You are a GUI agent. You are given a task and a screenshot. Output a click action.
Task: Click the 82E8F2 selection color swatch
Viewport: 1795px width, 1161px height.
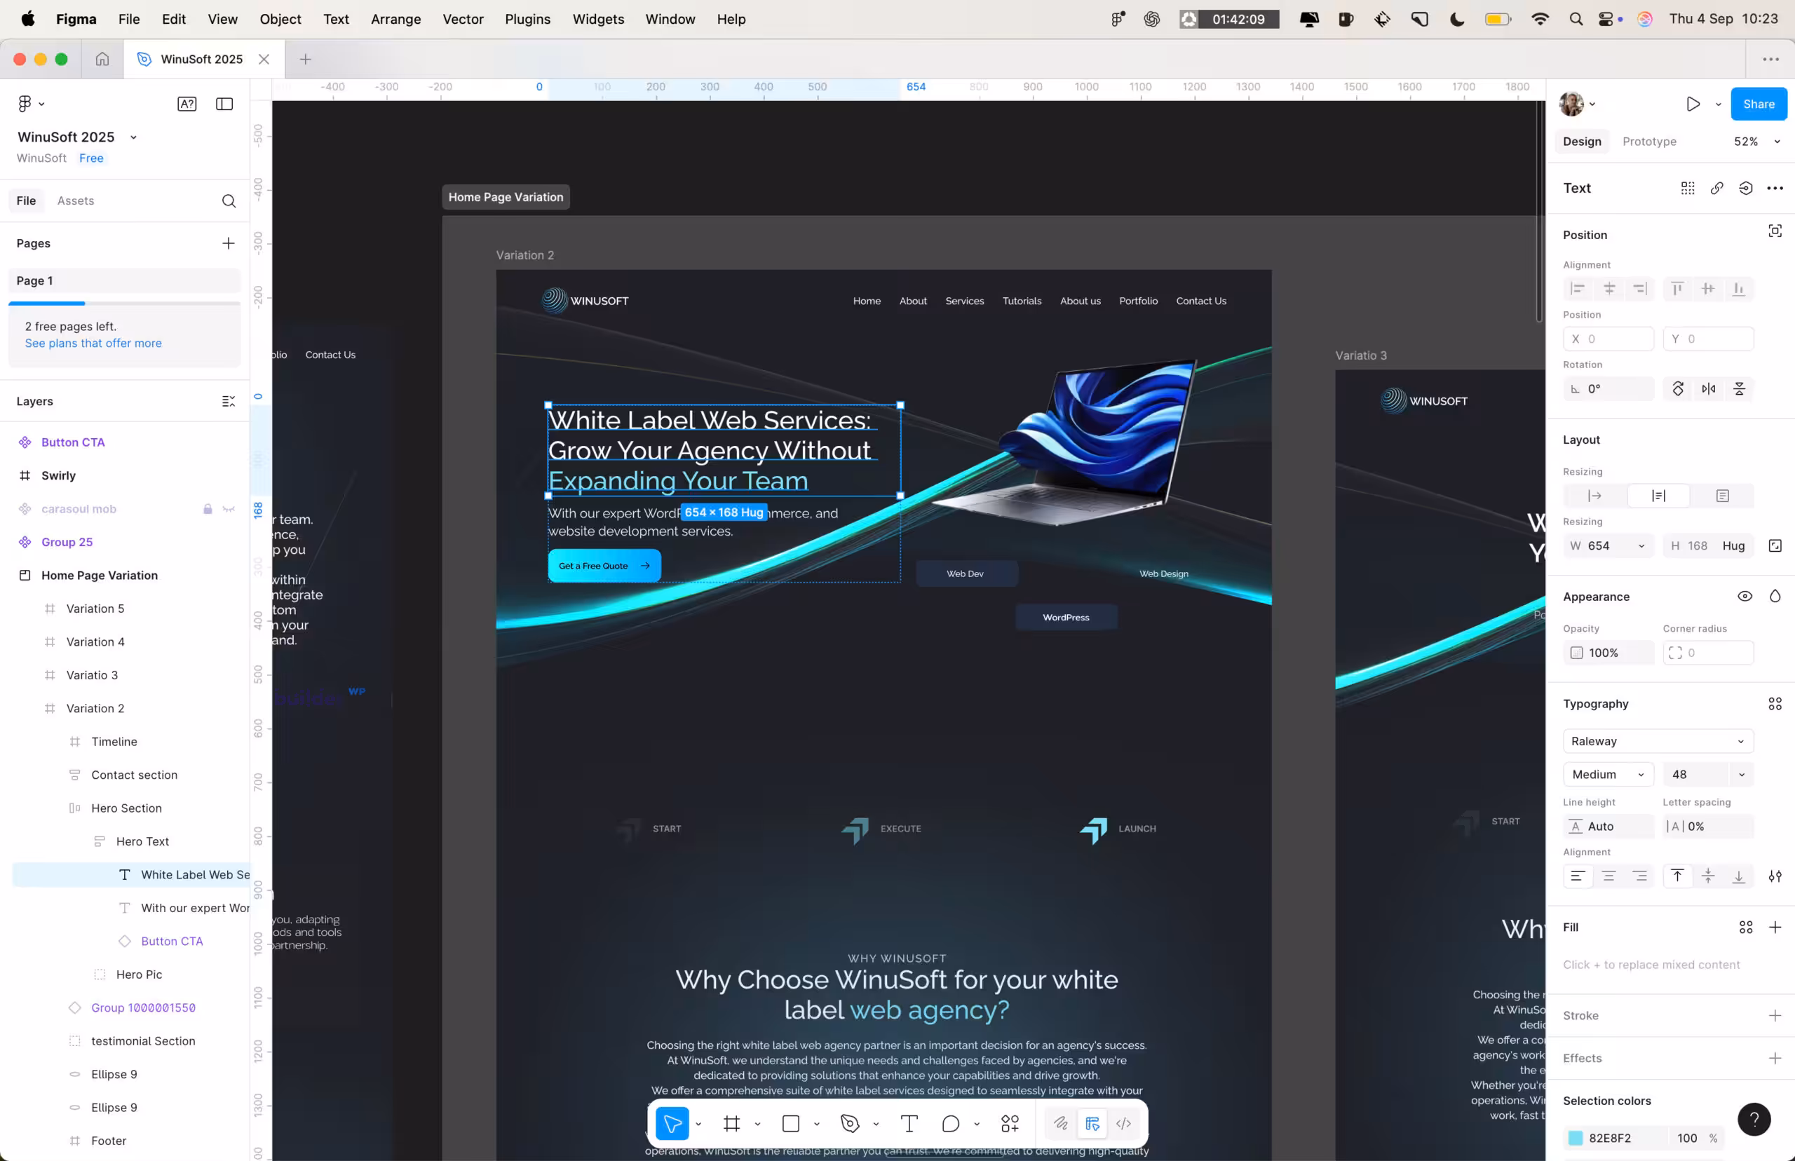pyautogui.click(x=1576, y=1138)
